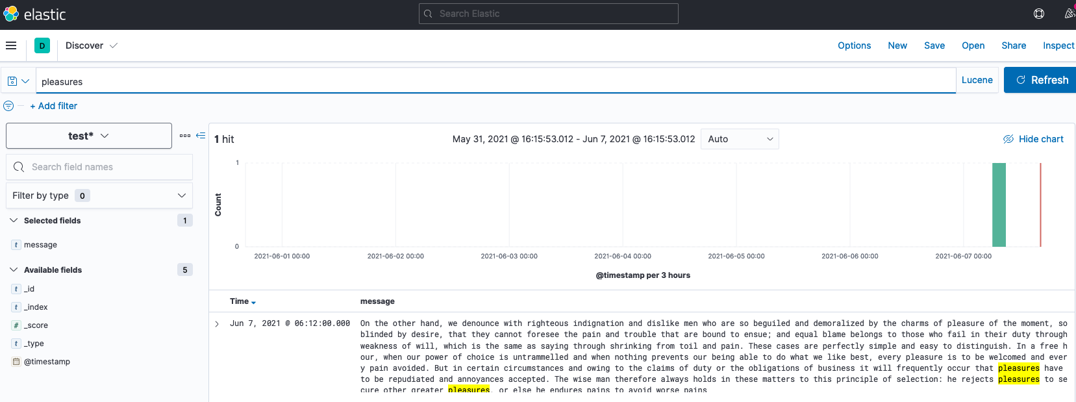Click the Jun 7, 2021 timestamp cell
This screenshot has width=1076, height=402.
[x=290, y=323]
